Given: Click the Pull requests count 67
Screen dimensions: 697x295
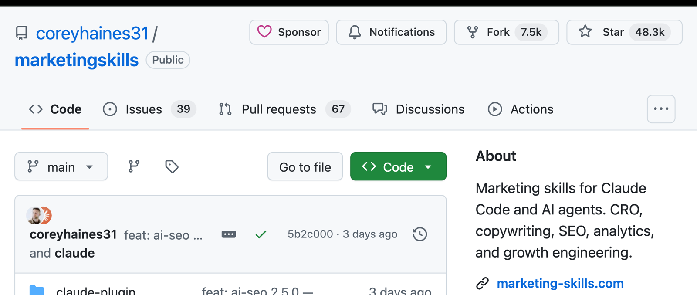Looking at the screenshot, I should click(x=338, y=109).
